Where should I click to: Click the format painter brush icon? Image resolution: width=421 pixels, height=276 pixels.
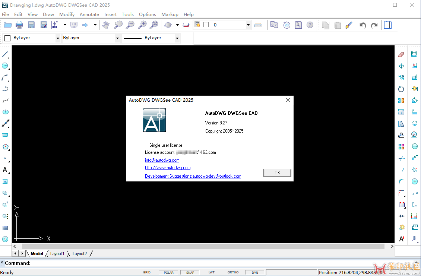[x=349, y=25]
